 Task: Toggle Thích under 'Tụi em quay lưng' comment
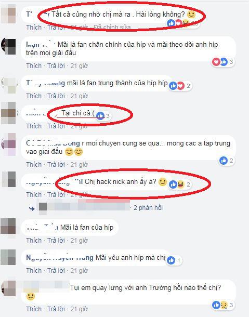pos(34,309)
